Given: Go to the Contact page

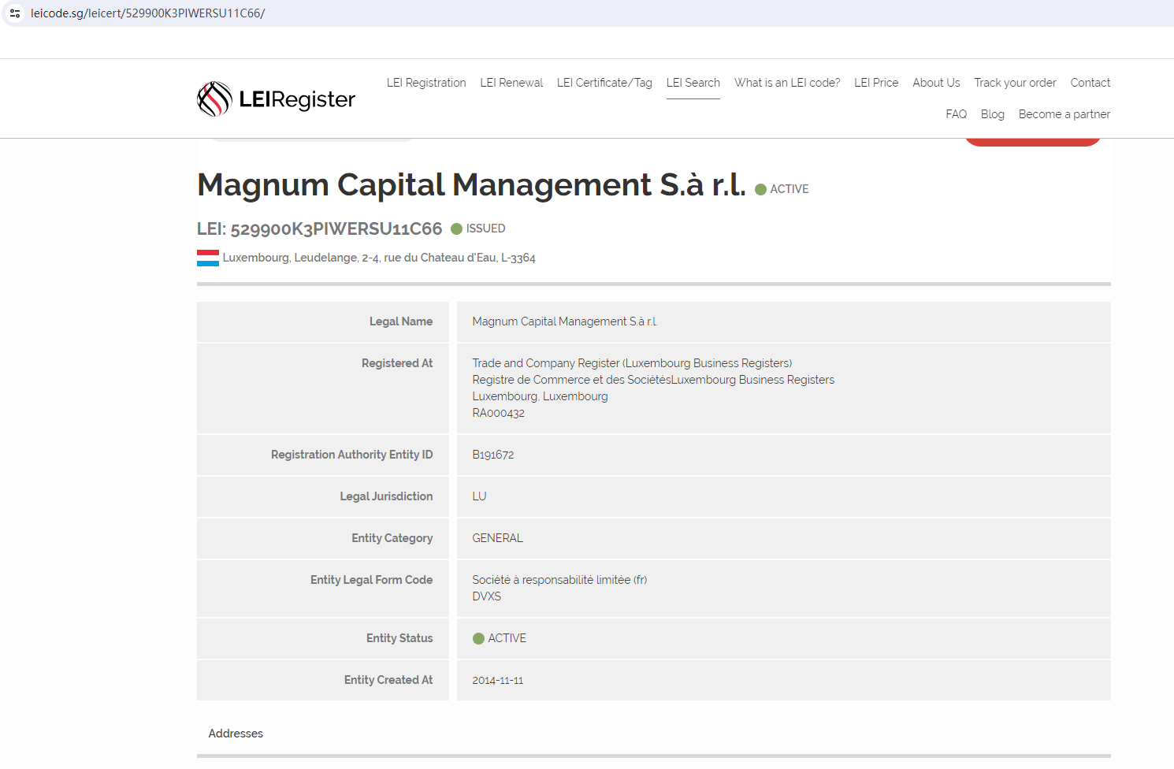Looking at the screenshot, I should tap(1090, 83).
